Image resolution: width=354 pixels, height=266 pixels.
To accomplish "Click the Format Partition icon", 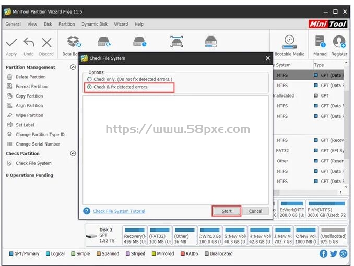I will pos(9,87).
